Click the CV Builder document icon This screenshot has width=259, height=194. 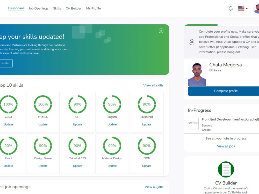click(x=226, y=169)
